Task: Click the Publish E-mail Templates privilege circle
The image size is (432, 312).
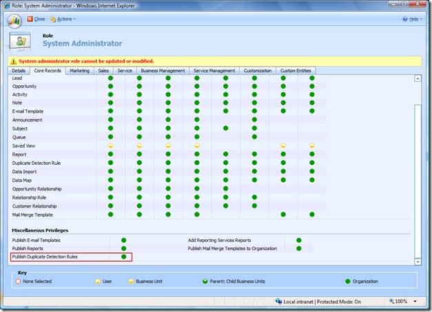Action: click(124, 241)
